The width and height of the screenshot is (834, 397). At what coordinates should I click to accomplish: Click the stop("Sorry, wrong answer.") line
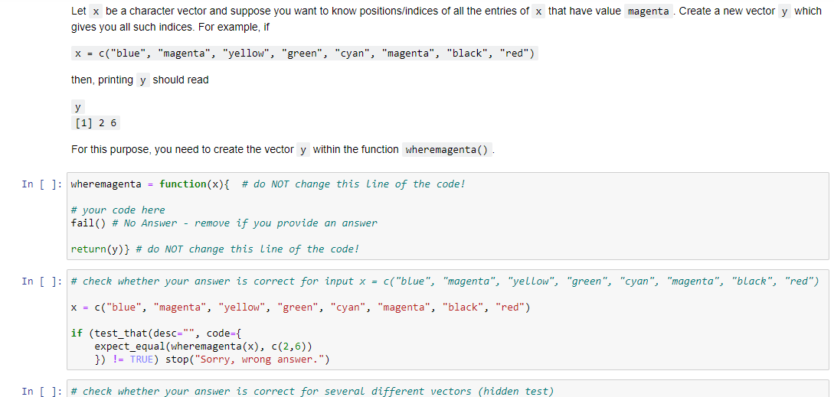point(212,360)
